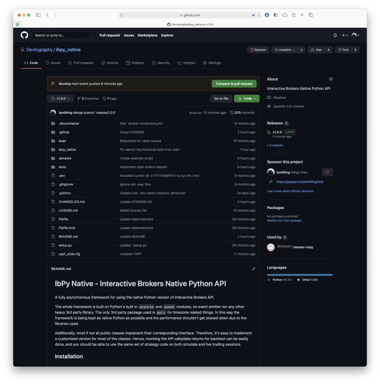
Task: Click the Safari sidebar toggle icon
Action: (38, 15)
